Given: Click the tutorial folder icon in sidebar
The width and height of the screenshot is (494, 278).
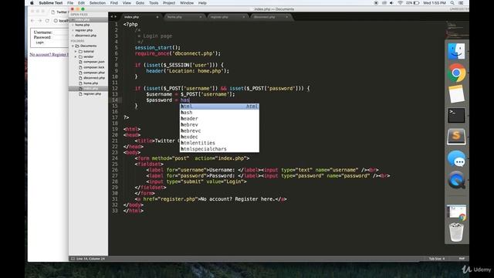Looking at the screenshot, I should [x=80, y=52].
